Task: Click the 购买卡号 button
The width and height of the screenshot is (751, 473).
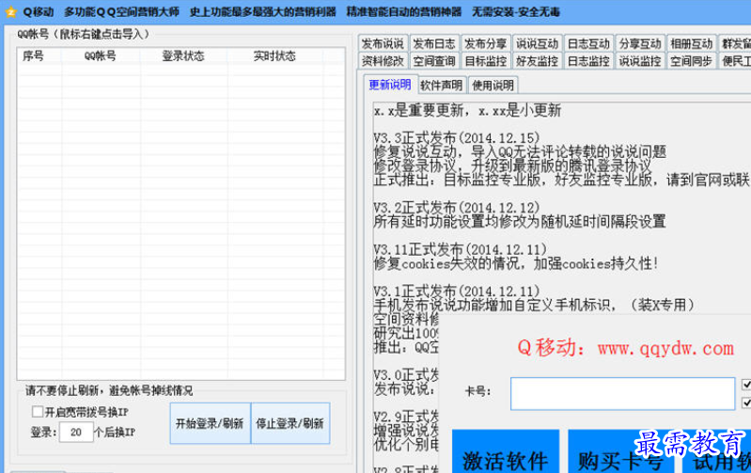Action: (x=620, y=451)
